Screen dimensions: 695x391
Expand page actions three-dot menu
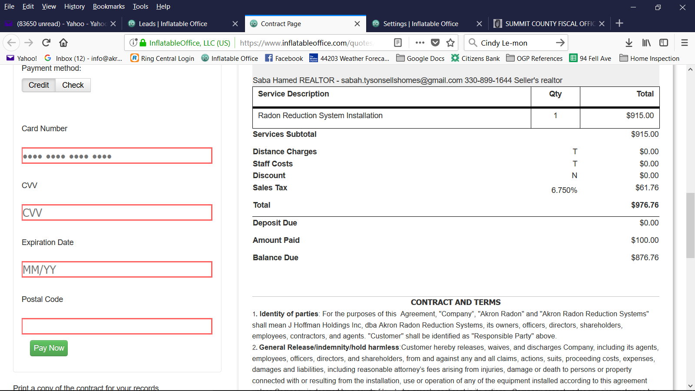pos(420,43)
